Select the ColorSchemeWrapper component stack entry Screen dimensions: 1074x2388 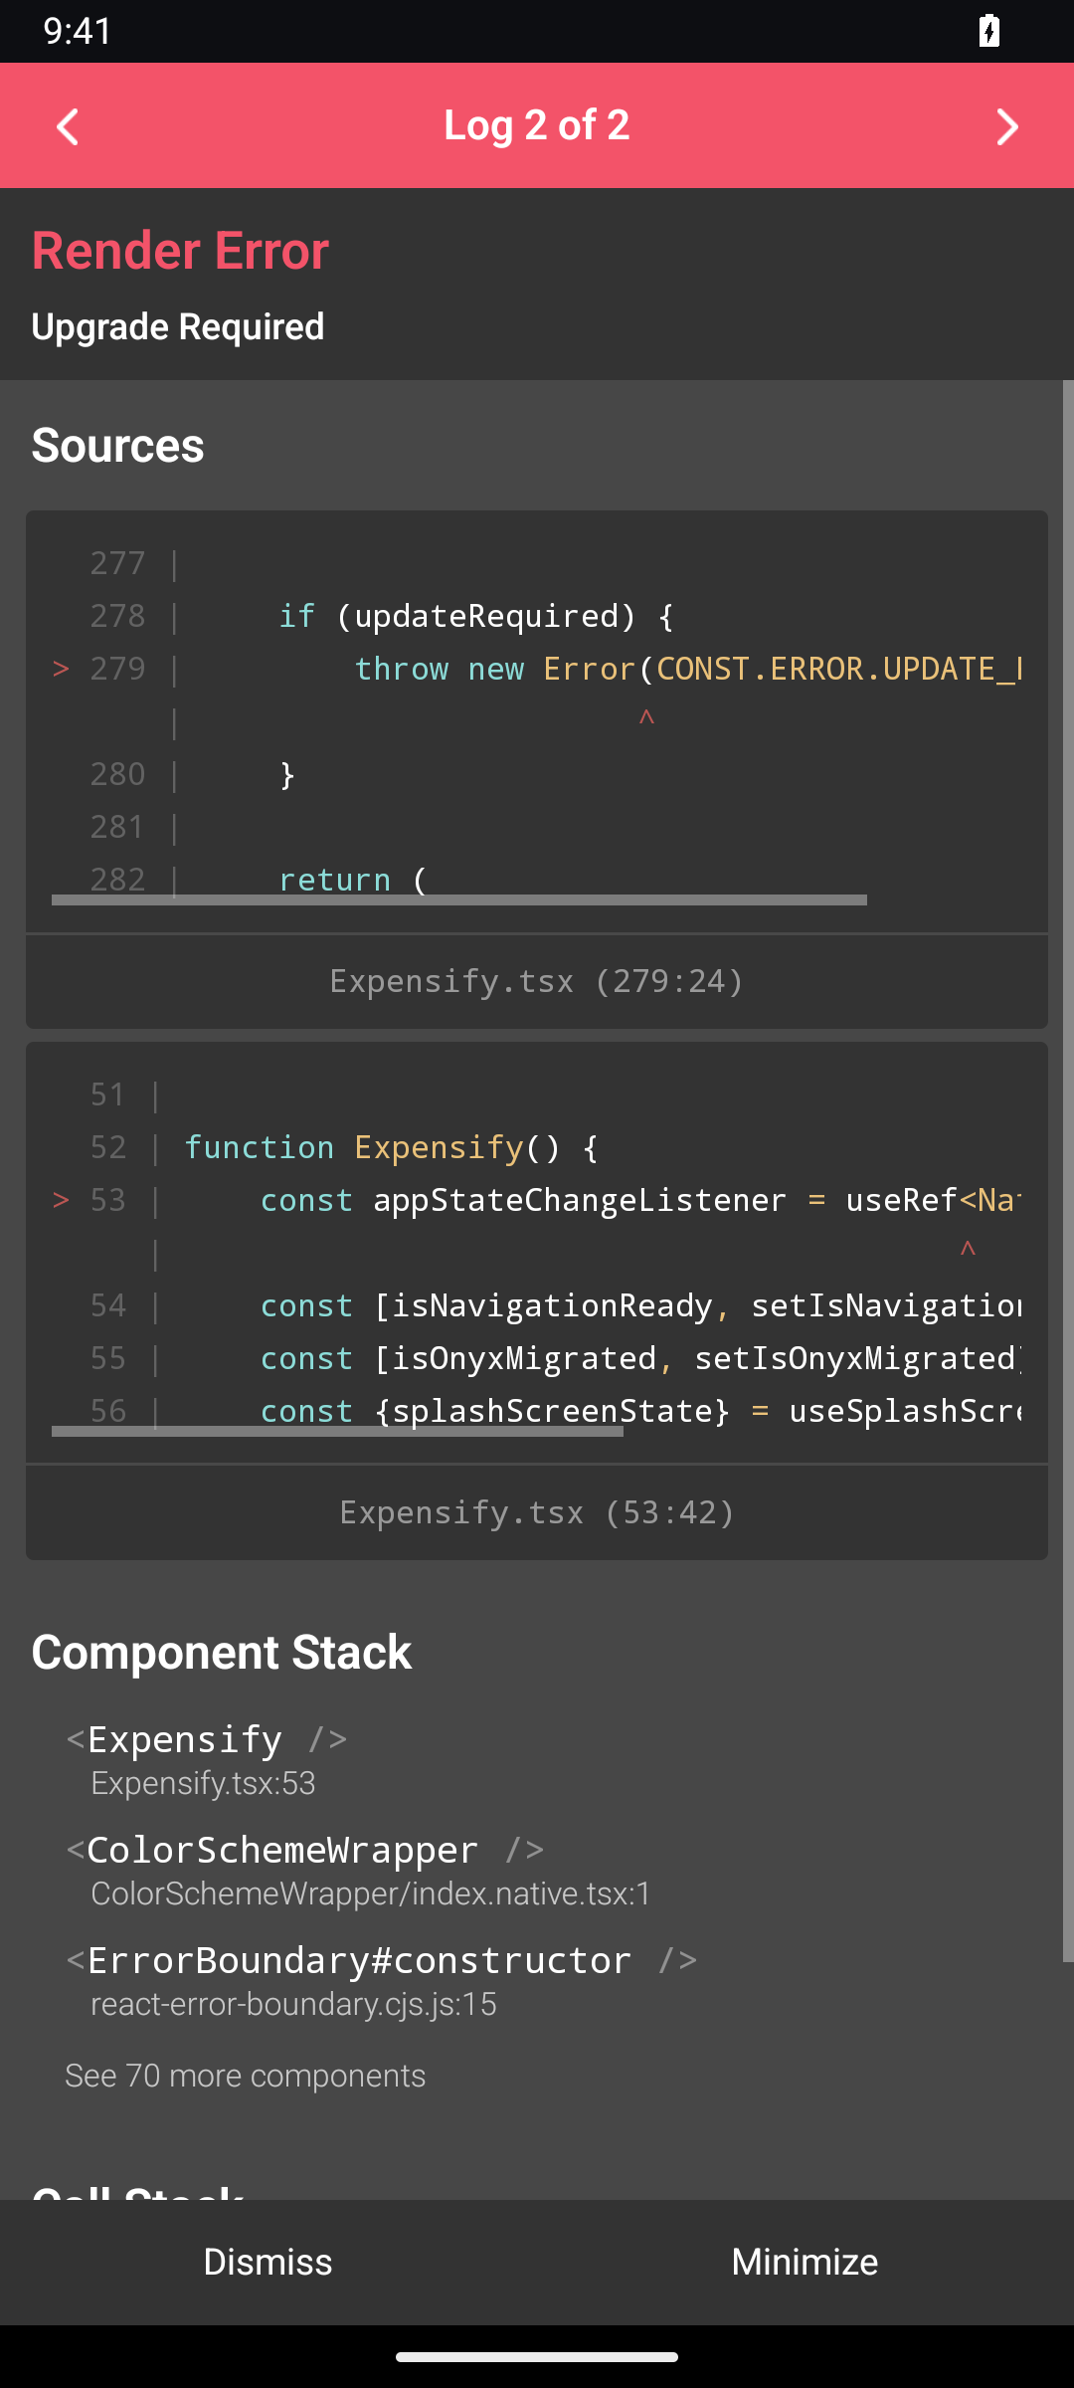pos(358,1870)
